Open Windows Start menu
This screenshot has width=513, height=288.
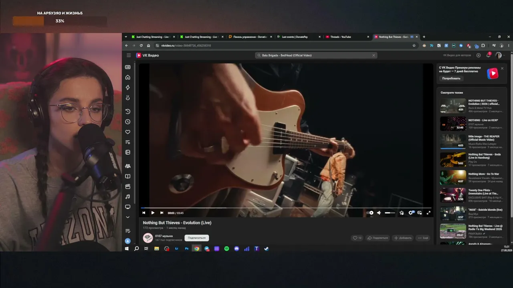127,248
